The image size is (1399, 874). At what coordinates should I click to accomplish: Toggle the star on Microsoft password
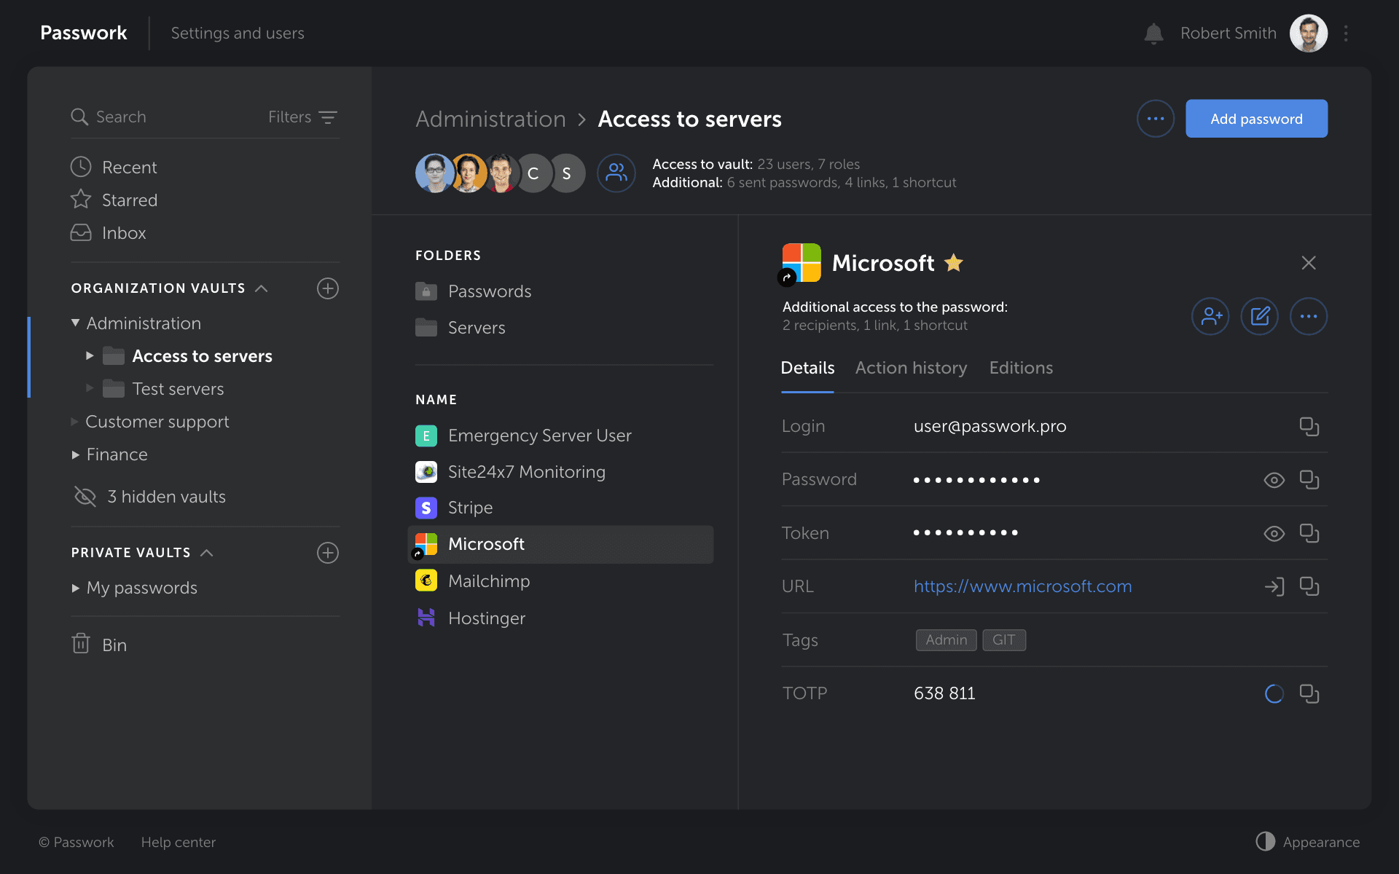coord(954,262)
